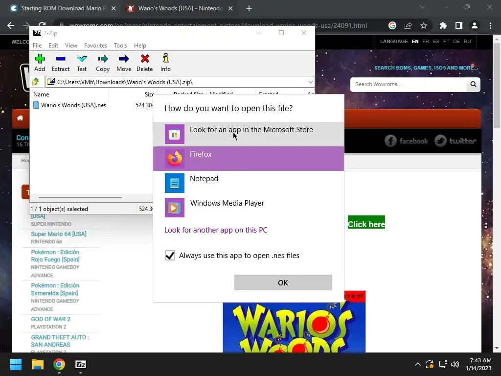Click the Wowroms search magnifier button

(x=473, y=84)
